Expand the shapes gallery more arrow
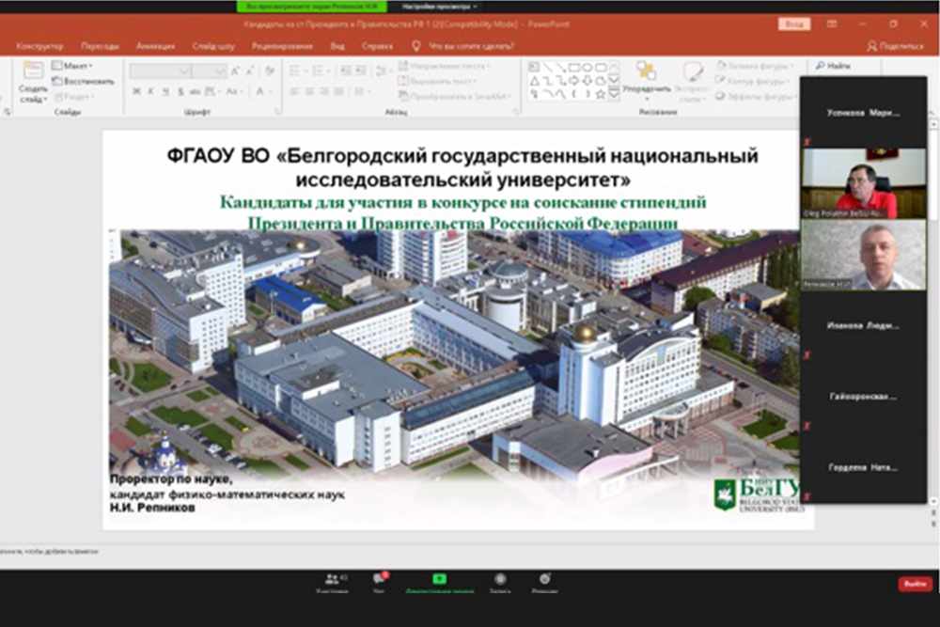Image resolution: width=940 pixels, height=627 pixels. point(614,94)
